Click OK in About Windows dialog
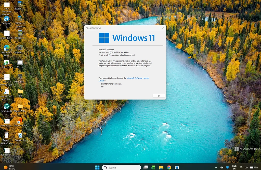 click(159, 96)
